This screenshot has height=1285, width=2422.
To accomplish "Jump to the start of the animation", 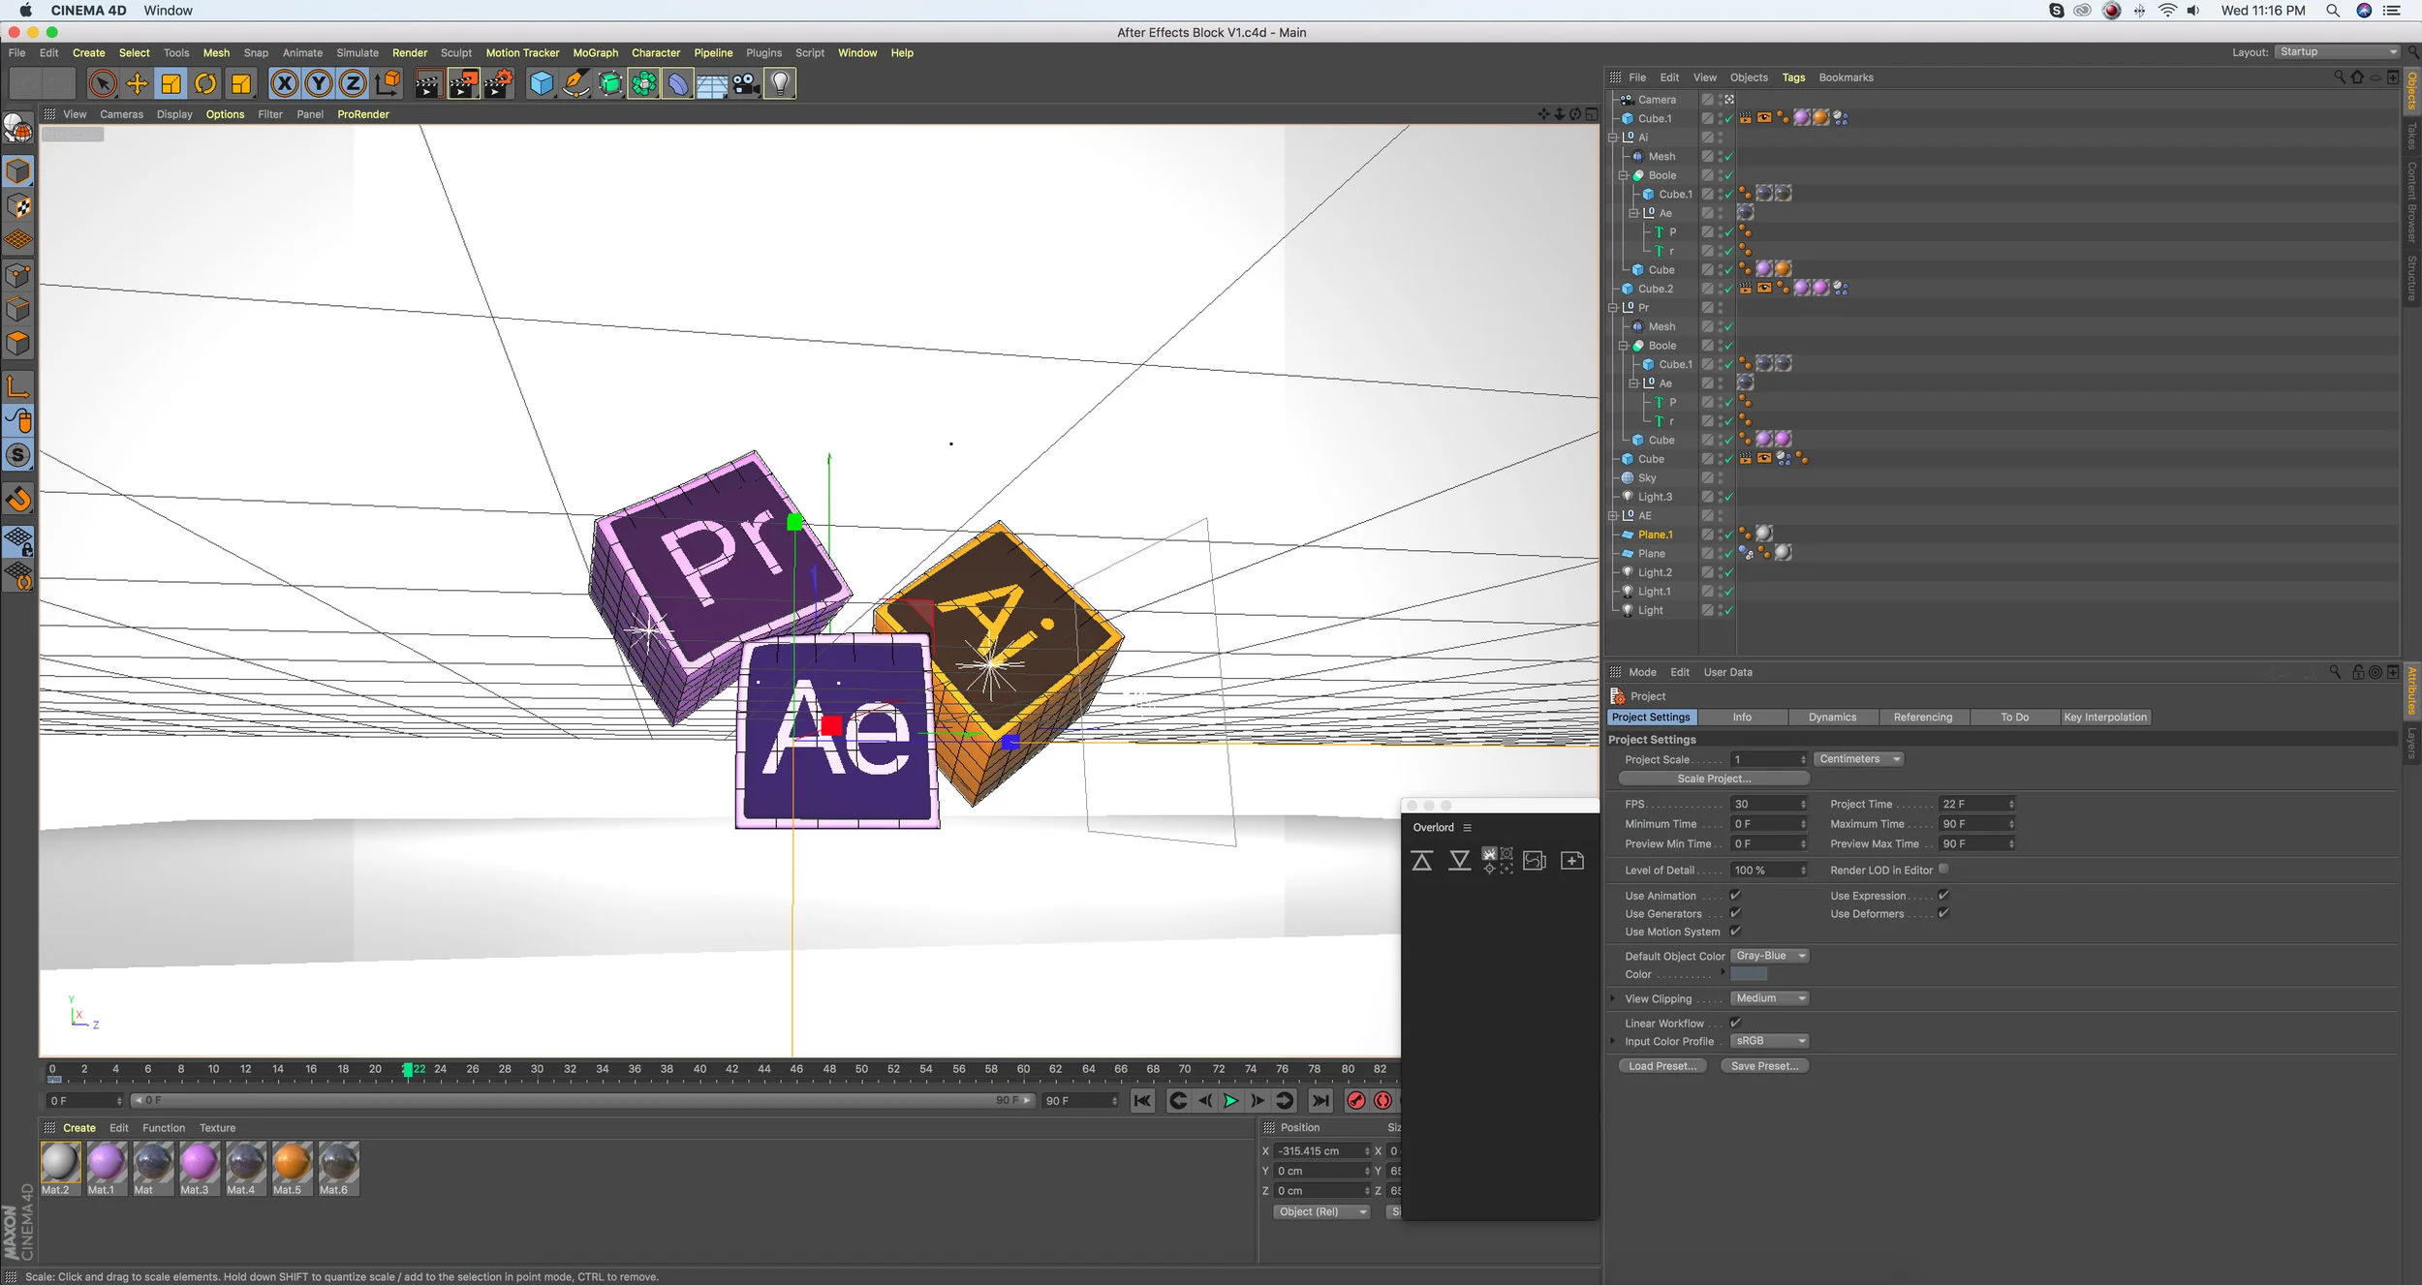I will pyautogui.click(x=1143, y=1101).
